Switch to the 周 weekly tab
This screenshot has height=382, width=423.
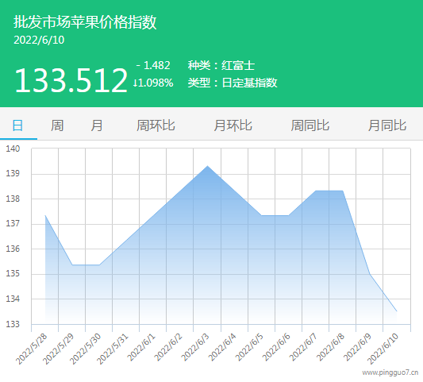[57, 125]
